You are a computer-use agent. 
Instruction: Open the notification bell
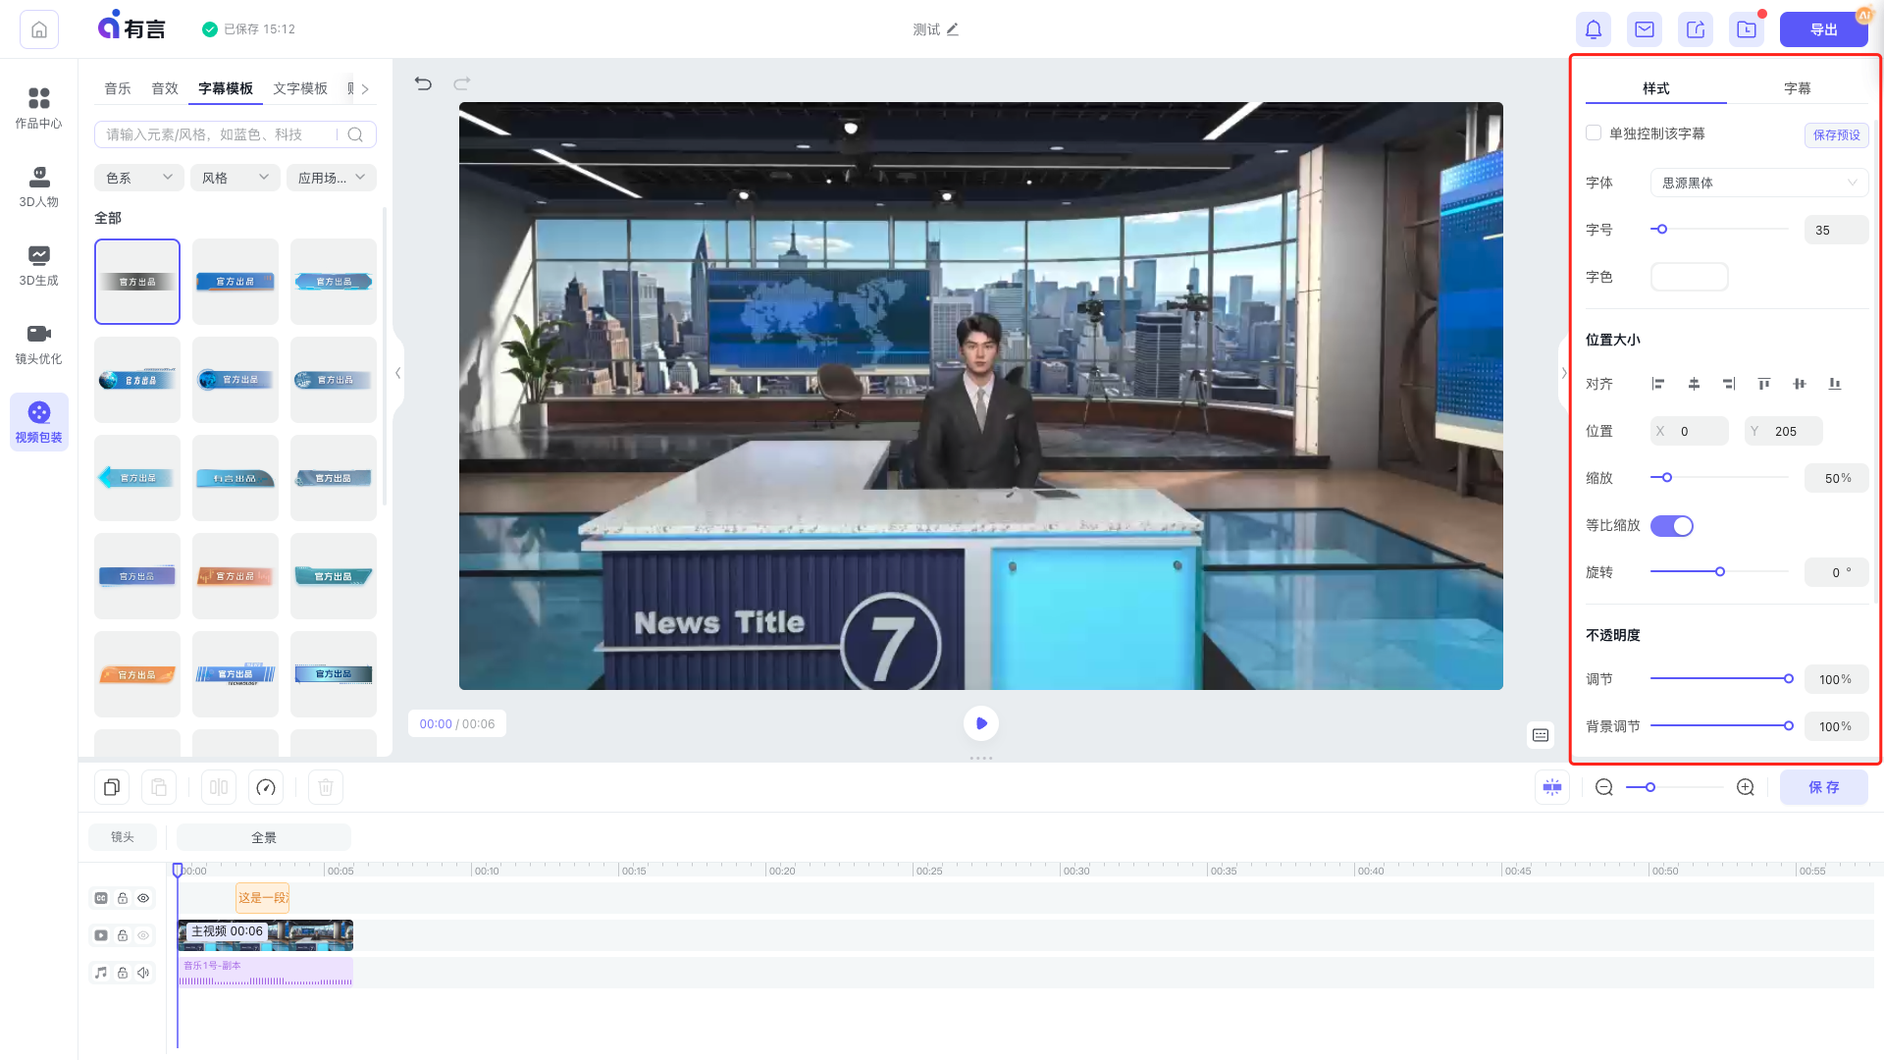1594,29
